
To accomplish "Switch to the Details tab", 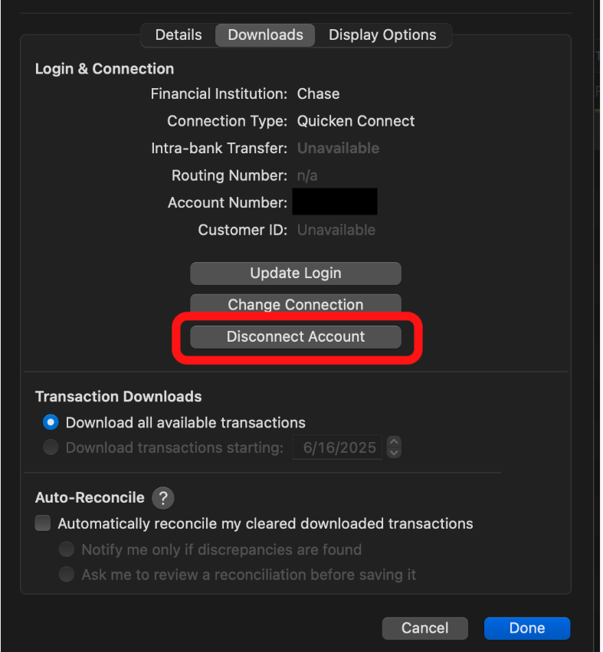I will (179, 35).
